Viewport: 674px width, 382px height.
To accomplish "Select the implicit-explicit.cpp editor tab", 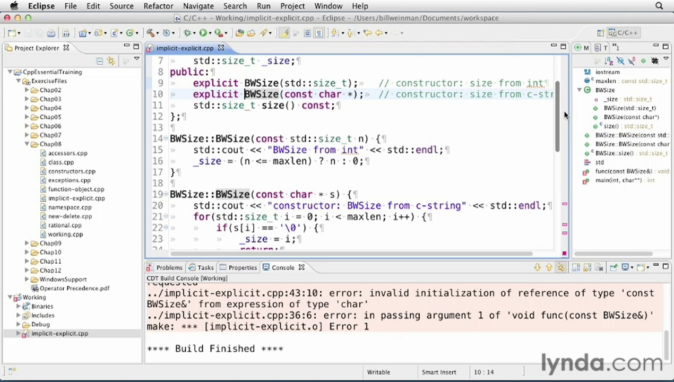I will tap(185, 48).
